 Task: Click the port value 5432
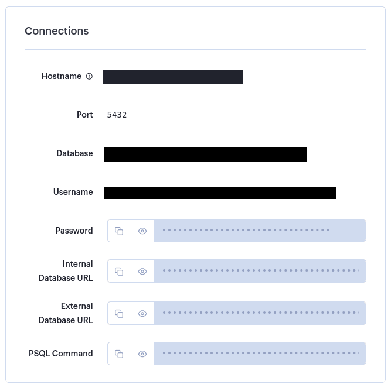tap(117, 115)
